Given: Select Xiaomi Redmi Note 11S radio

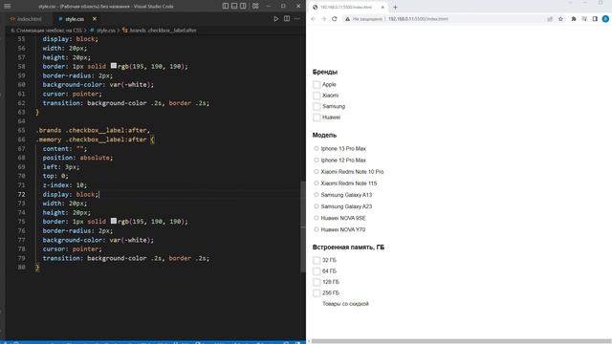Looking at the screenshot, I should tap(317, 183).
